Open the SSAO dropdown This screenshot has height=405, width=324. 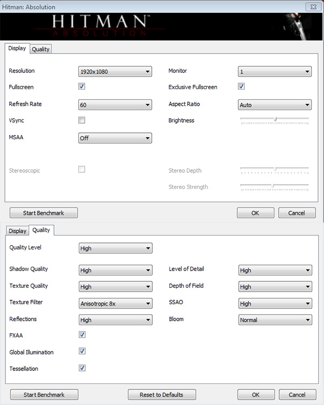[275, 303]
